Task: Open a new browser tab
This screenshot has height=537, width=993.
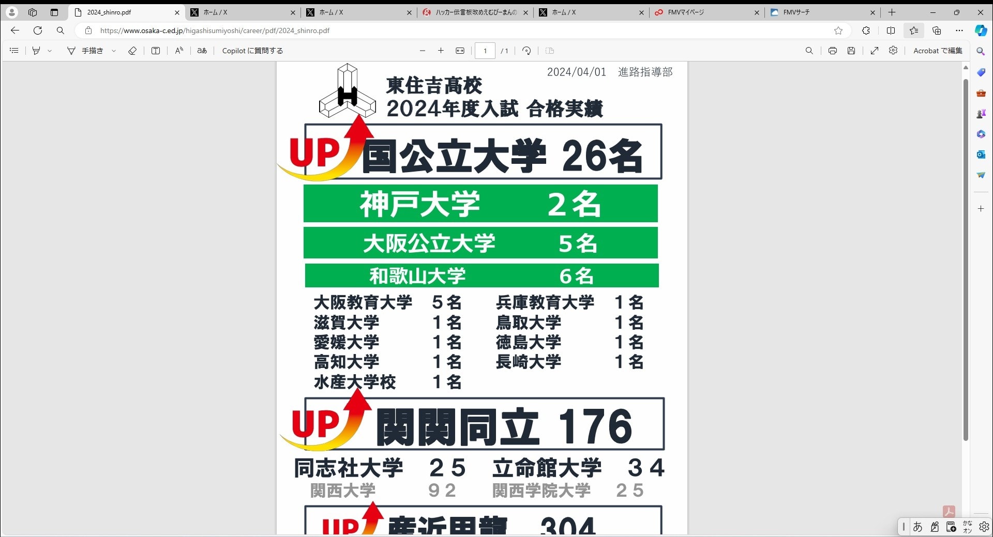Action: pos(892,12)
